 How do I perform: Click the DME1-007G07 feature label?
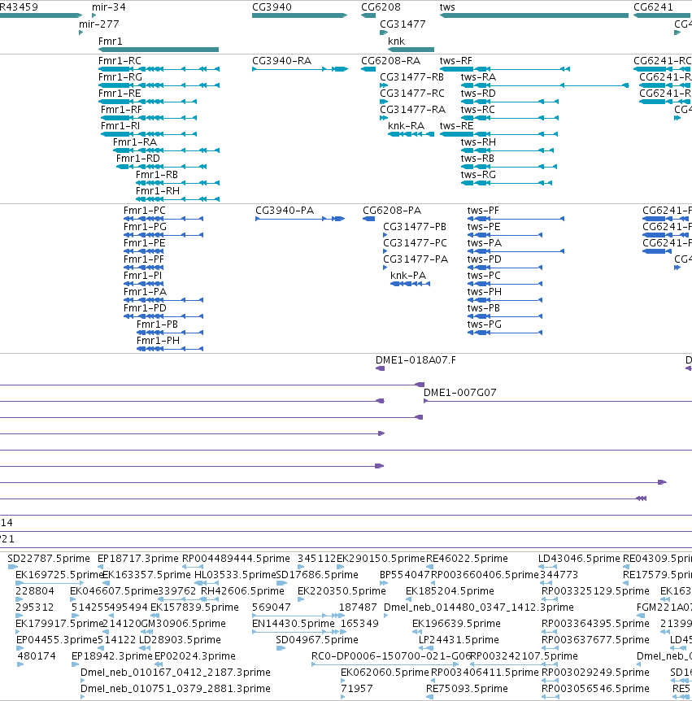[460, 393]
